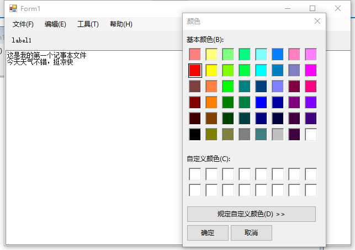Pick the dark maroon swatch in fourth row

coord(195,103)
